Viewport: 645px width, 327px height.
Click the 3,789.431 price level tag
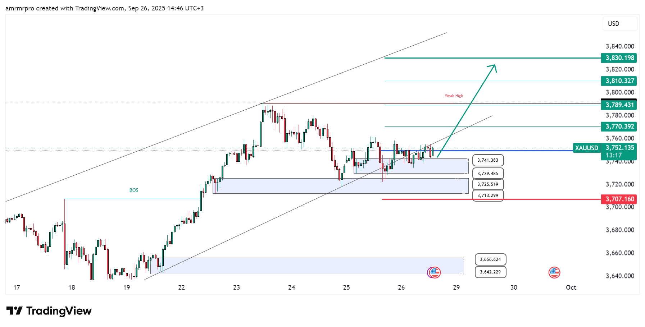pos(619,105)
